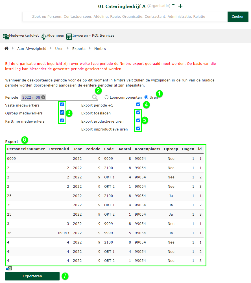Click personeelsnummer 0009 cell
Viewport: 251px width, 283px height.
(11, 159)
